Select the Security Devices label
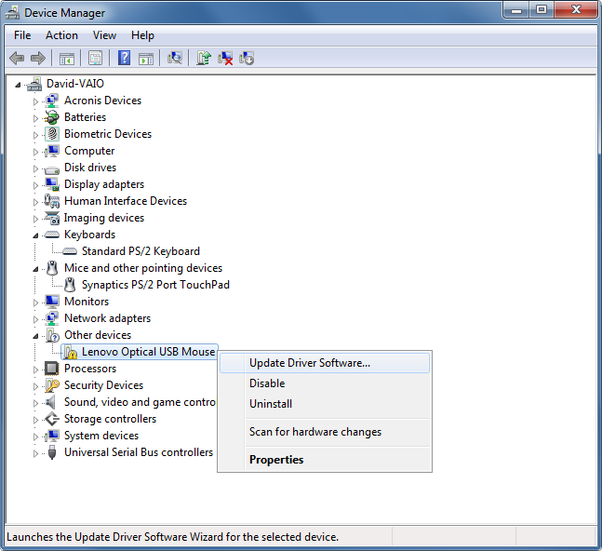This screenshot has height=551, width=602. click(x=103, y=385)
